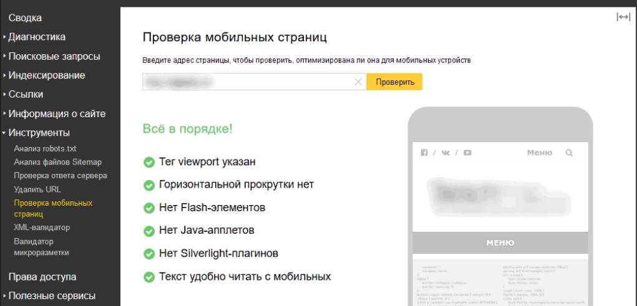The width and height of the screenshot is (637, 306).
Task: Open Валидатор микроразметки tool
Action: click(x=41, y=247)
